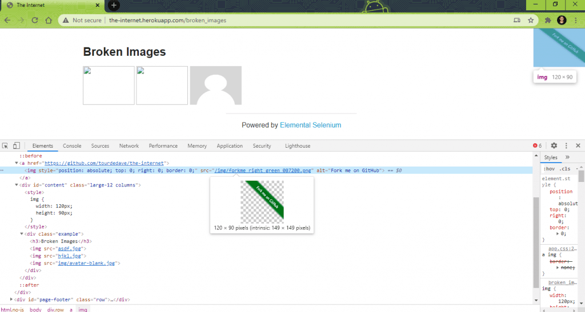The image size is (585, 312).
Task: Select div.row in the breadcrumb
Action: [55, 309]
